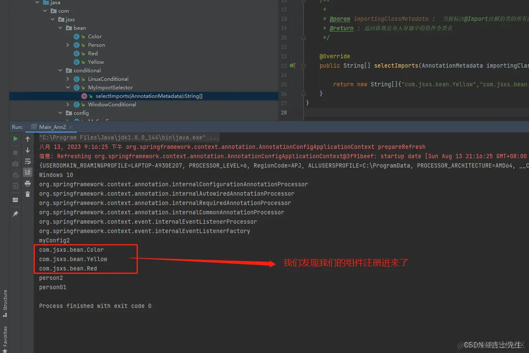The height and width of the screenshot is (353, 529).
Task: Collapse the java folder node
Action: tap(37, 3)
